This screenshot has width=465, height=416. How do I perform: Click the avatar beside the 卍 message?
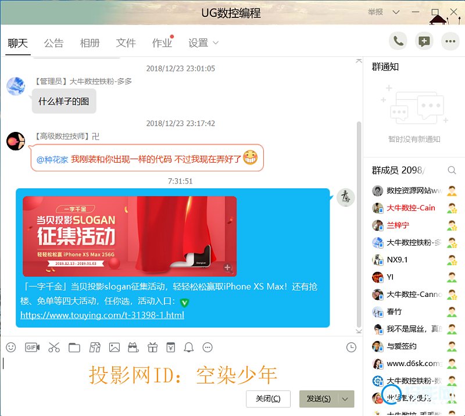pyautogui.click(x=16, y=141)
